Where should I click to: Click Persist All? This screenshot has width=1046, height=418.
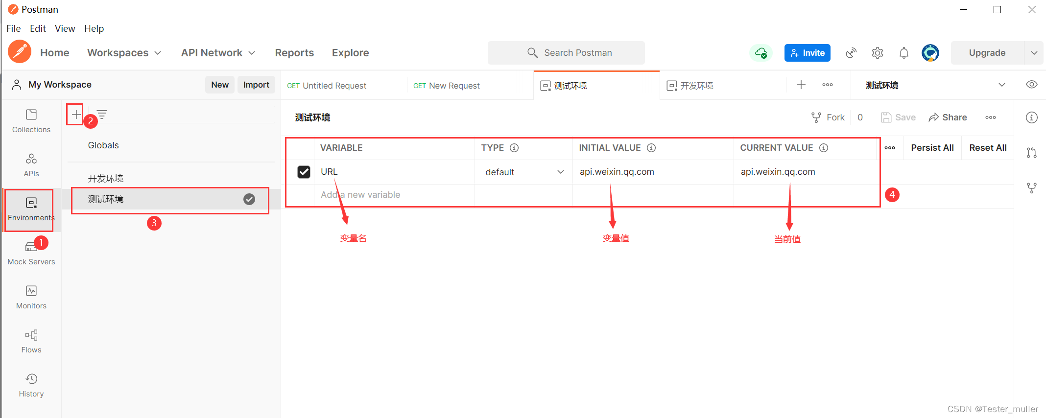click(932, 148)
